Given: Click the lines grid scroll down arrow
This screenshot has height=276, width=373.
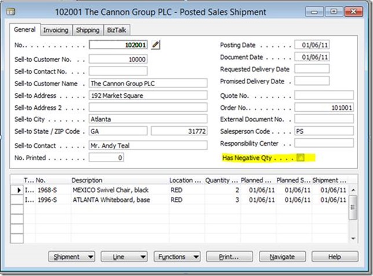Looking at the screenshot, I should point(353,238).
